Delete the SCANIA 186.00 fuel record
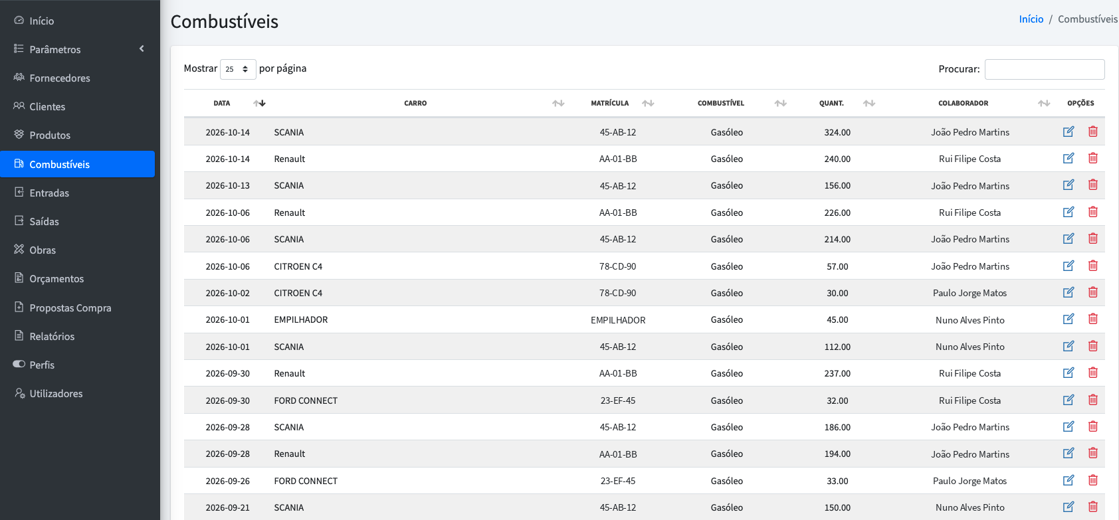This screenshot has height=520, width=1119. [x=1093, y=426]
